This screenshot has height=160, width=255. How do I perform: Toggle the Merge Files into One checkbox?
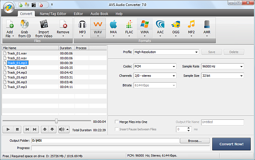click(x=117, y=122)
